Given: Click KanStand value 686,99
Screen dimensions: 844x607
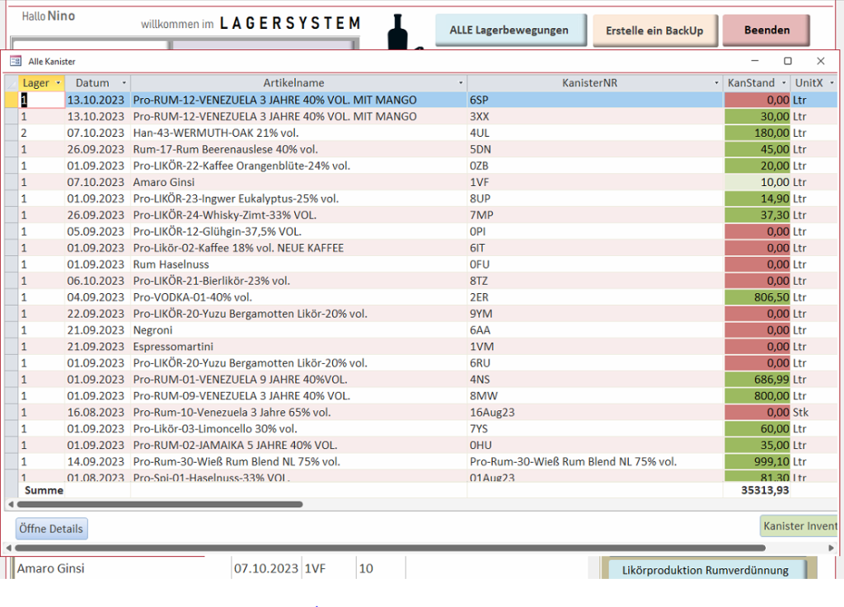Looking at the screenshot, I should point(757,380).
